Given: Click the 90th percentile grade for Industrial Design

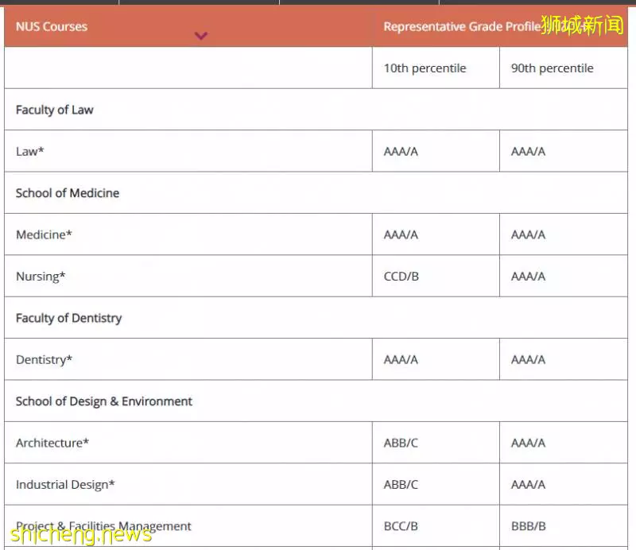Looking at the screenshot, I should [x=528, y=484].
